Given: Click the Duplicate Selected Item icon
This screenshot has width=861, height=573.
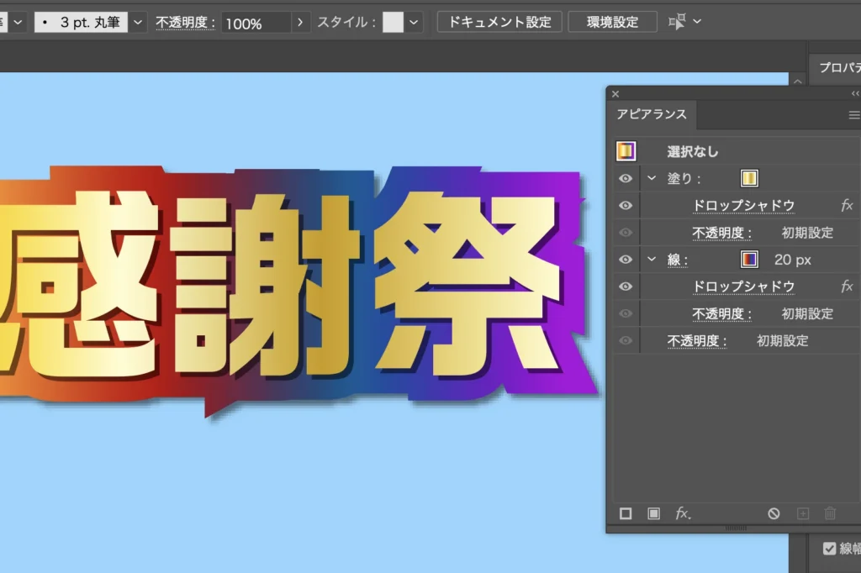Looking at the screenshot, I should point(802,513).
